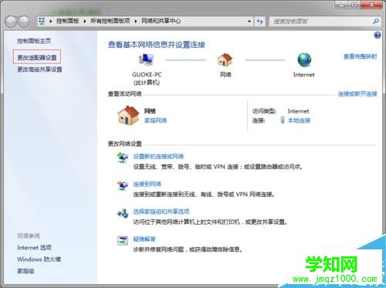
Task: Click the Forward navigation arrow button
Action: [x=24, y=22]
